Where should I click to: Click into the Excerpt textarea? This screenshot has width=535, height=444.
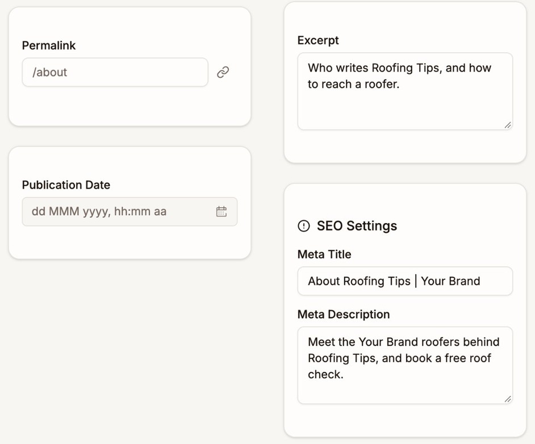click(405, 91)
